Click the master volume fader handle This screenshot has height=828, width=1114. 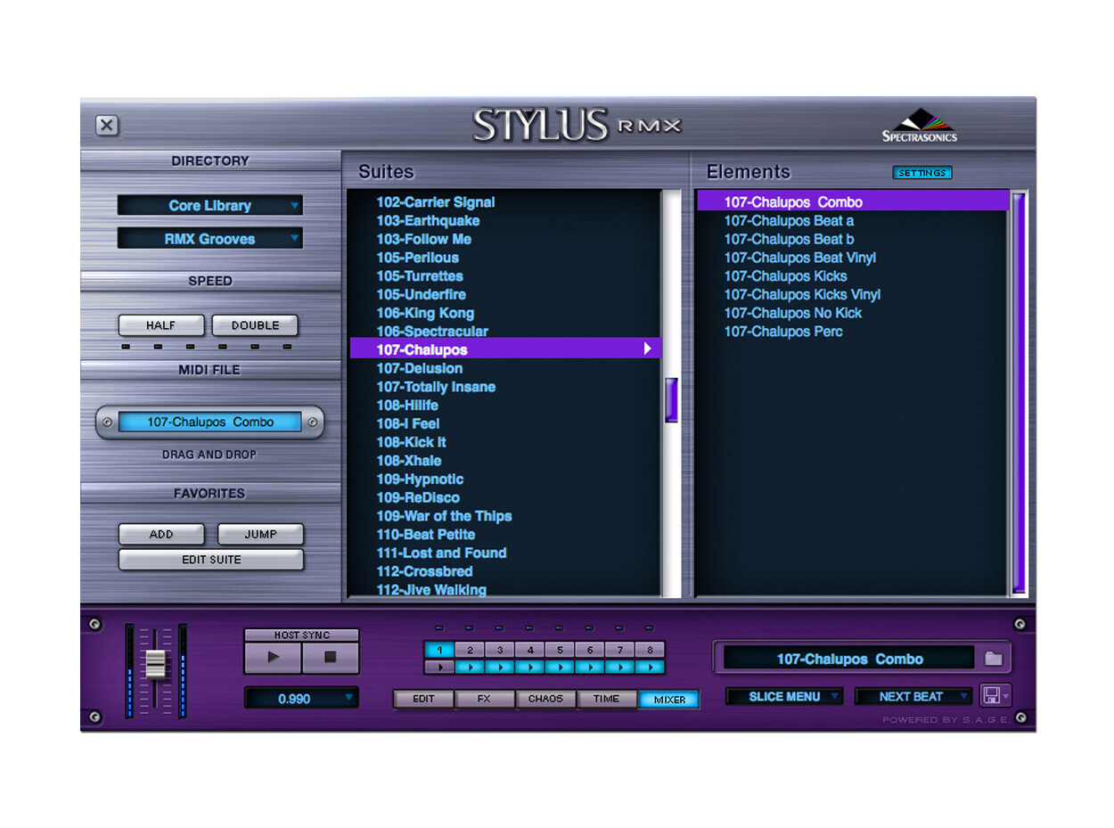pos(155,664)
